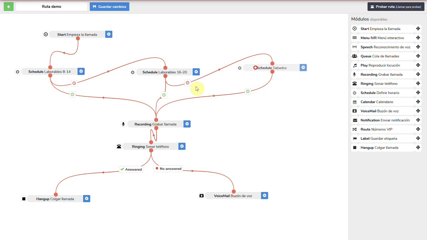Image resolution: width=427 pixels, height=240 pixels.
Task: Open settings gear of Schedule Laborables 16-20 node
Action: (x=196, y=72)
